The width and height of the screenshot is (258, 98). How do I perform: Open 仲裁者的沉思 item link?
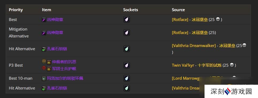(x=64, y=62)
